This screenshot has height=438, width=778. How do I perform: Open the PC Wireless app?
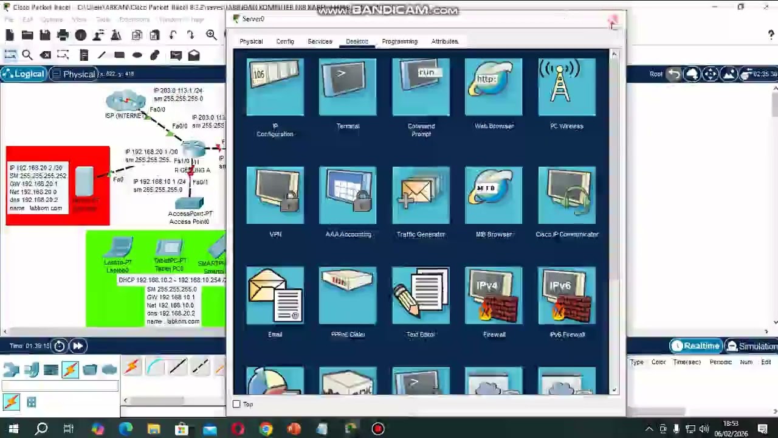[x=566, y=87]
